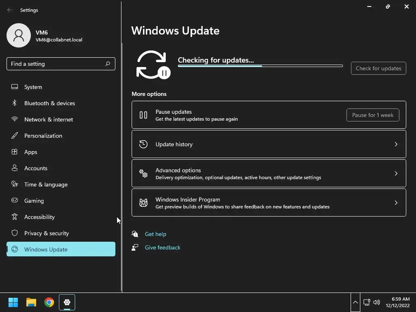Expand Windows Insider Program chevron
The width and height of the screenshot is (416, 312).
[396, 203]
